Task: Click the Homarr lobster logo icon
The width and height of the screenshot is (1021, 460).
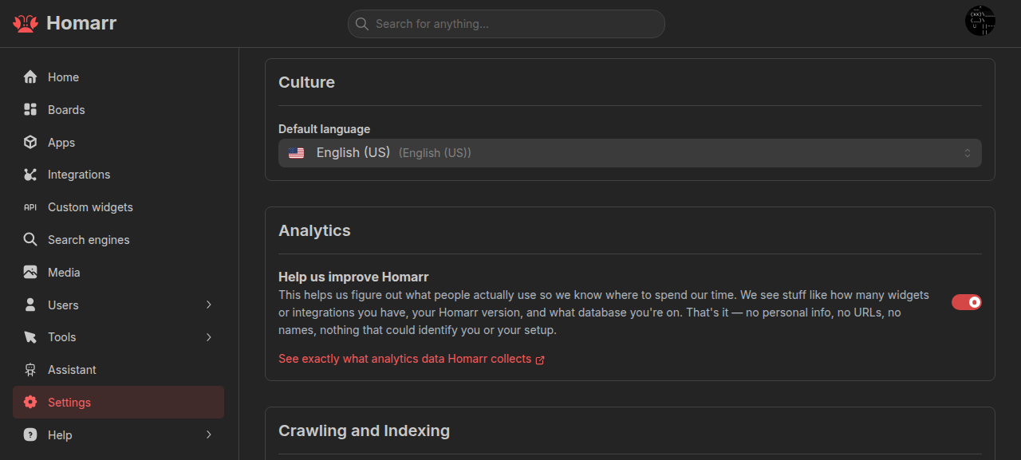Action: [x=26, y=24]
